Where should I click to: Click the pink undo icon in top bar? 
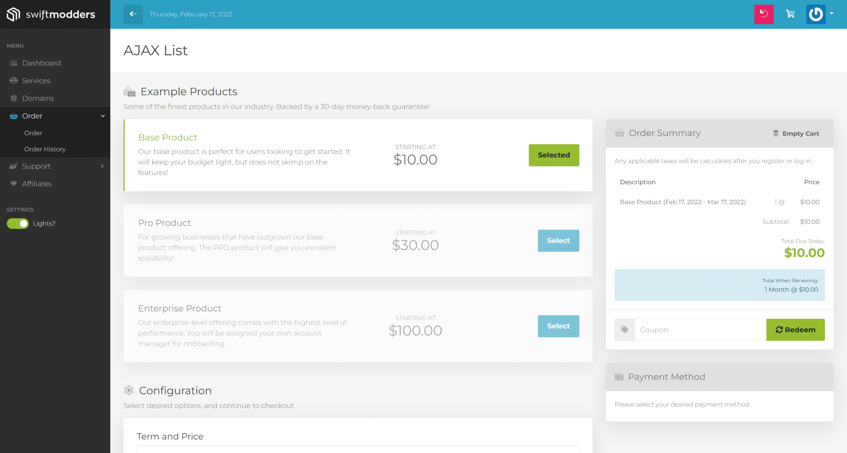pyautogui.click(x=764, y=14)
